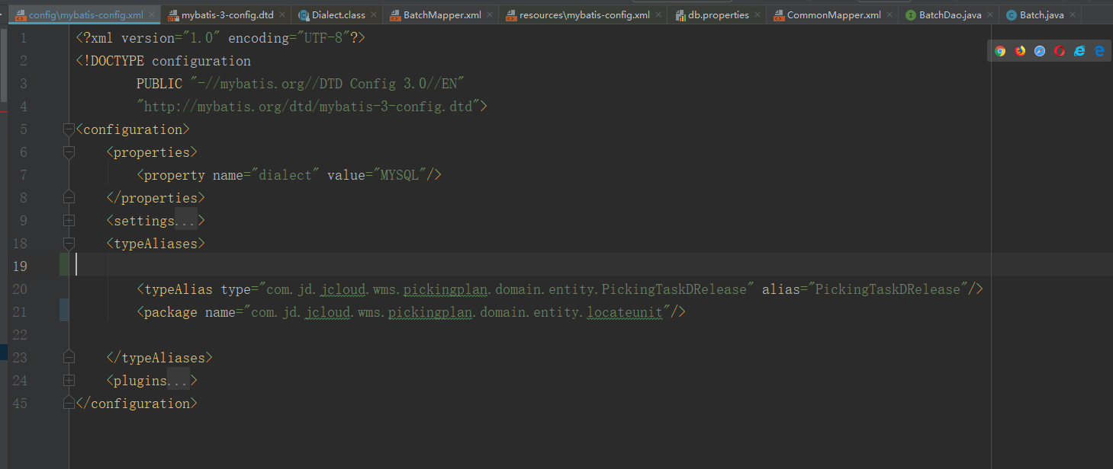Open the page preview in Firefox
Viewport: 1113px width, 469px height.
pos(1020,50)
